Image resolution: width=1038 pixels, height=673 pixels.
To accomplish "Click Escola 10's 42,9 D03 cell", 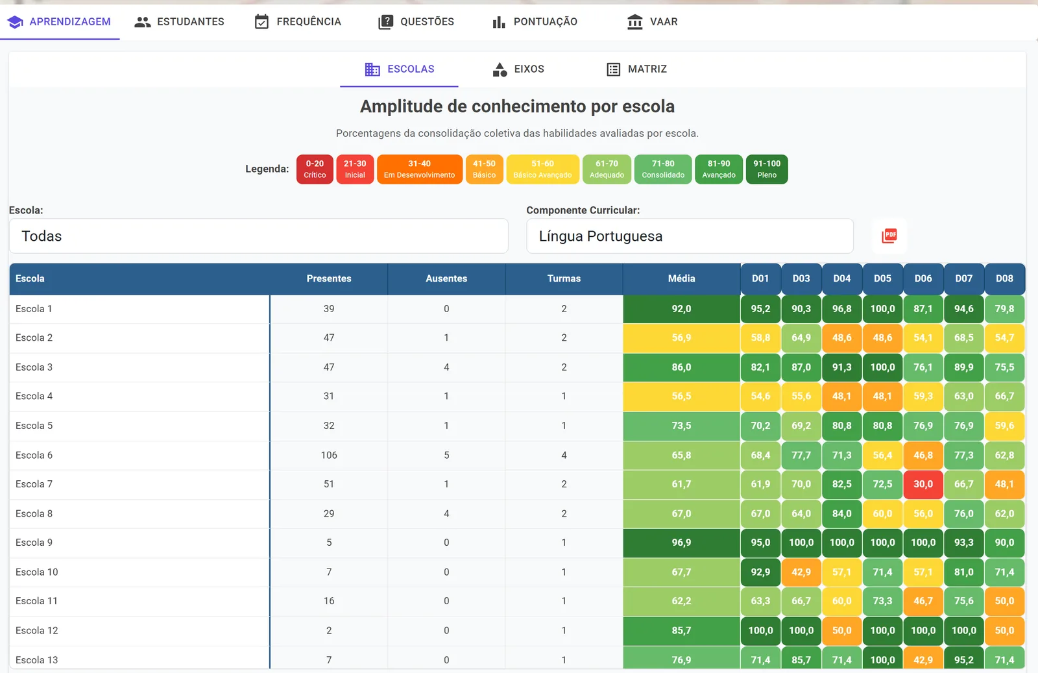I will [801, 572].
